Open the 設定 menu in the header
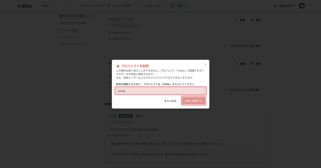 pyautogui.click(x=180, y=6)
